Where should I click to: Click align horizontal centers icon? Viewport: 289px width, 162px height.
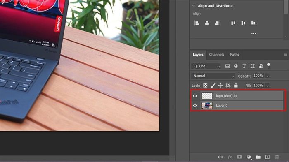pos(207,23)
